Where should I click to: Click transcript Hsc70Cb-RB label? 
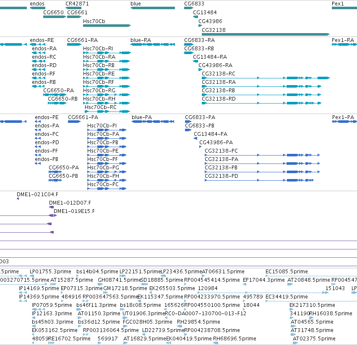tap(99, 65)
